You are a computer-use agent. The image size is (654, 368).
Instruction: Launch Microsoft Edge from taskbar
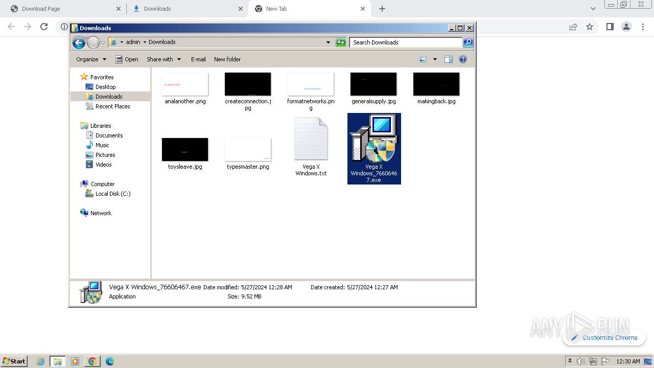tap(109, 361)
